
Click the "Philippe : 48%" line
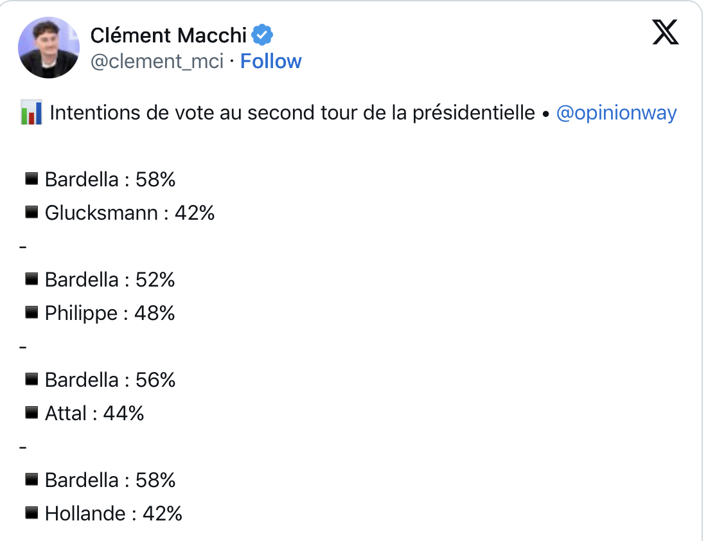[x=110, y=313]
